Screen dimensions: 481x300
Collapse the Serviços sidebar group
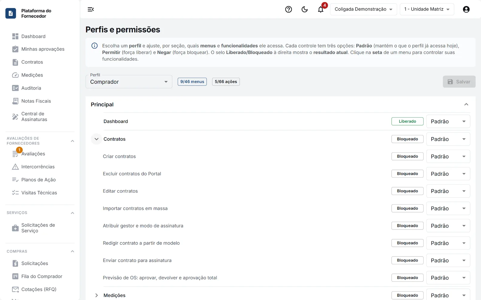coord(72,213)
